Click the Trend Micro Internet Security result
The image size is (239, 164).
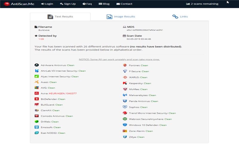152,113
